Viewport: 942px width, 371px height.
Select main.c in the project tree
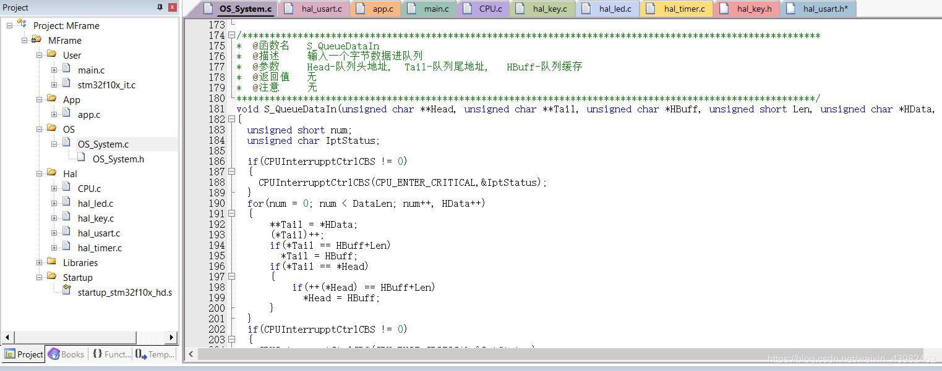[91, 70]
